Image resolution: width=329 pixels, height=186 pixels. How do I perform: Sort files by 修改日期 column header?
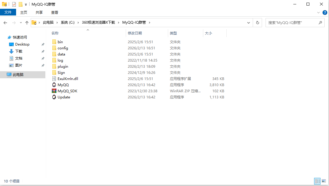[135, 33]
